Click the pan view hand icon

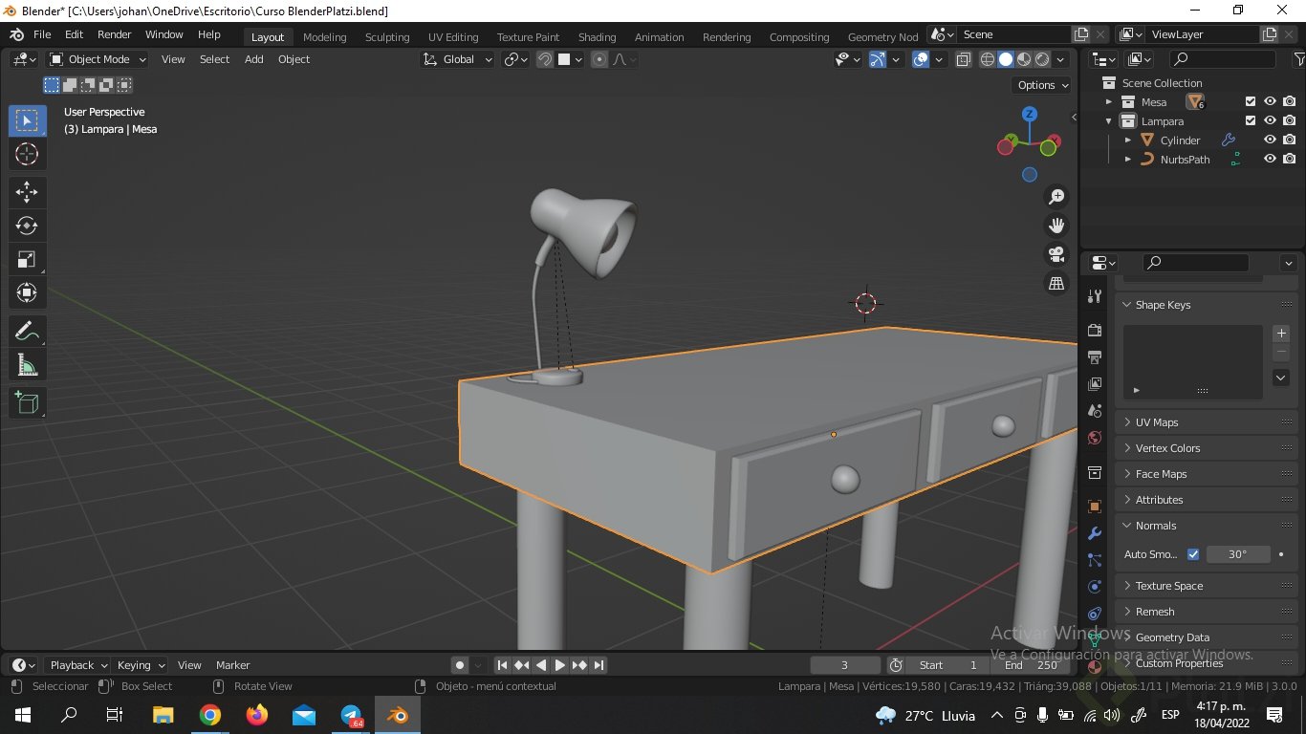click(1056, 226)
